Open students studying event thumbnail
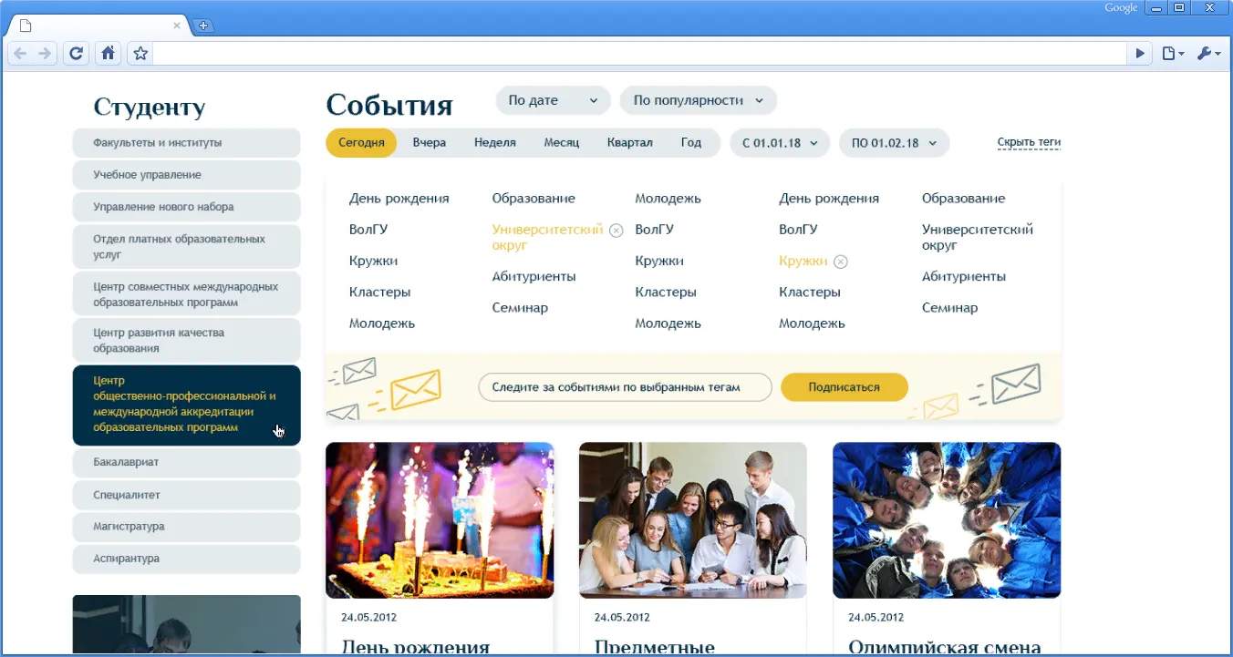The image size is (1233, 657). tap(693, 520)
